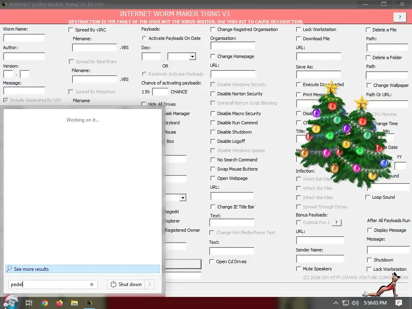Focus the vIRC Filename field
This screenshot has width=412, height=309.
95,47
